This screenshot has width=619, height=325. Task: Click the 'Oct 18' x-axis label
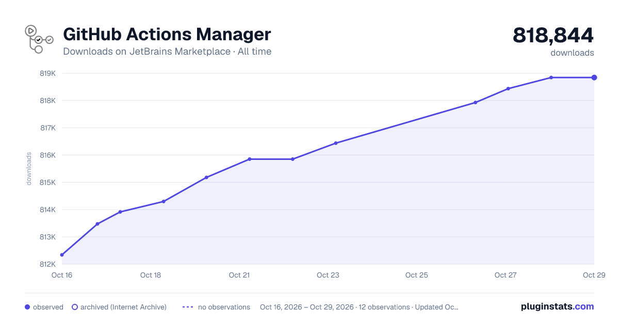(151, 275)
